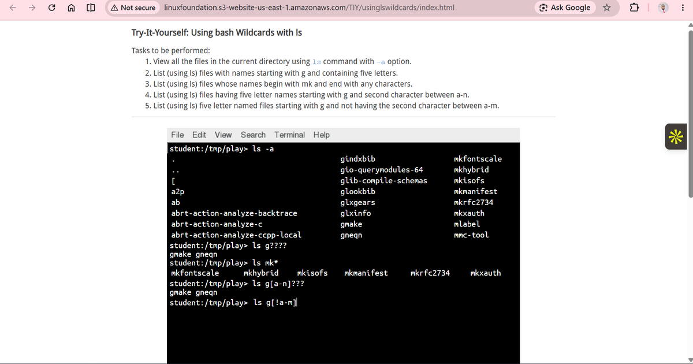Click the page heading about bash wildcards
This screenshot has height=364, width=693.
(217, 32)
